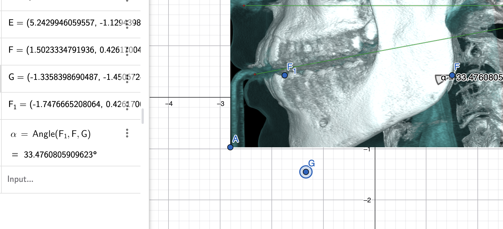Click the −1 label on the y-axis
This screenshot has height=229, width=503.
(367, 149)
